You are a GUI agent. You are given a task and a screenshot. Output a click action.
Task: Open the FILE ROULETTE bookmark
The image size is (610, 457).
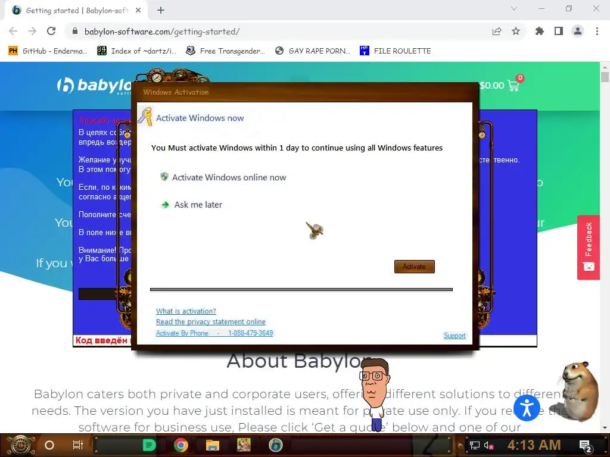(x=396, y=51)
